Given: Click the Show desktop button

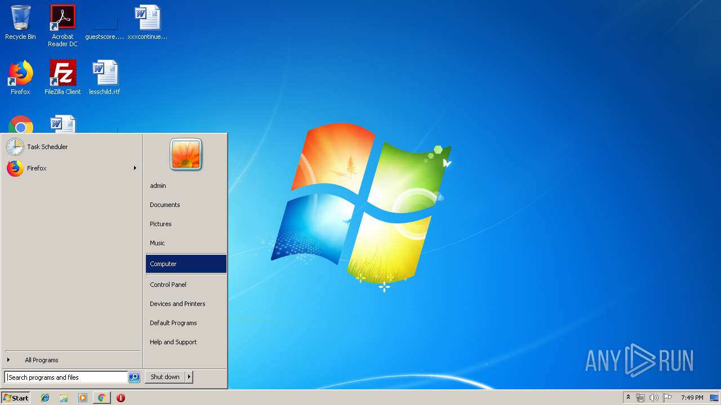Looking at the screenshot, I should [x=715, y=398].
